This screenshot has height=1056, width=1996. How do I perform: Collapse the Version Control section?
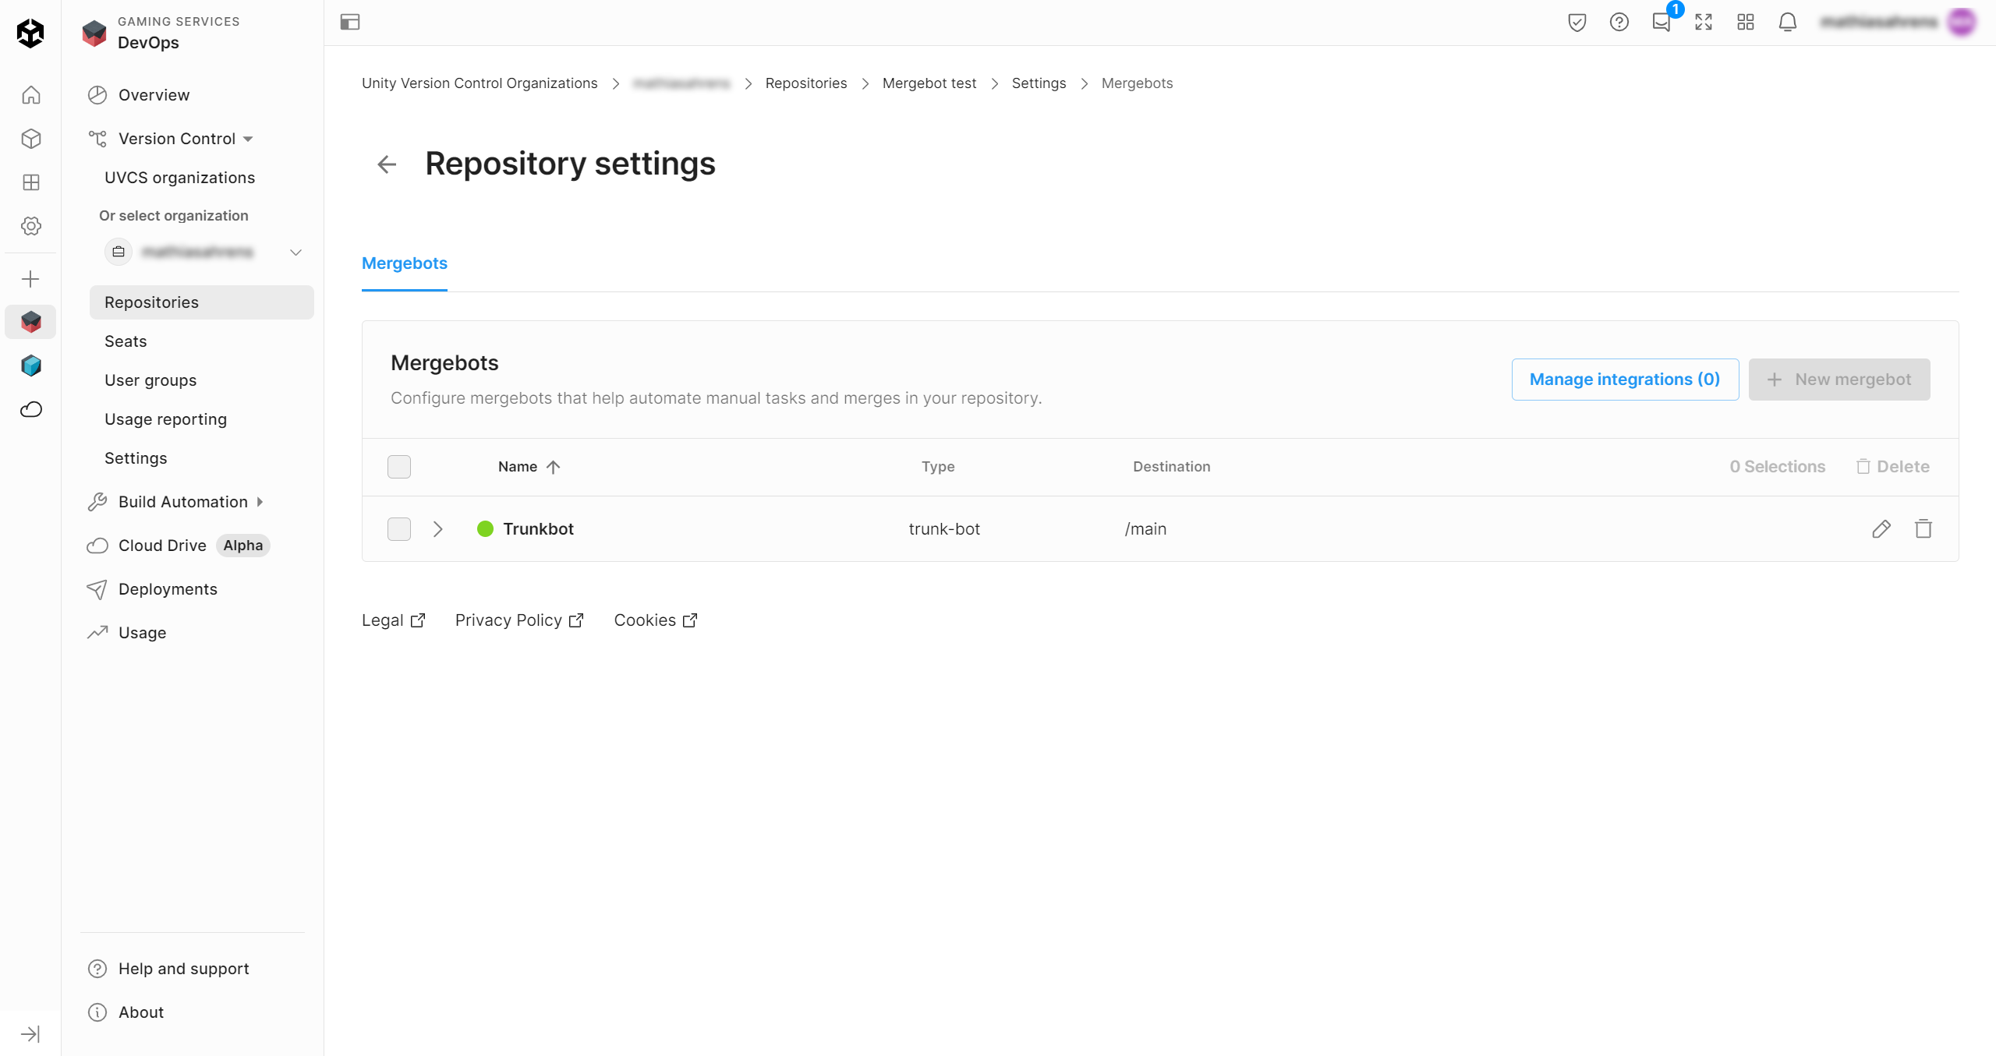point(176,139)
